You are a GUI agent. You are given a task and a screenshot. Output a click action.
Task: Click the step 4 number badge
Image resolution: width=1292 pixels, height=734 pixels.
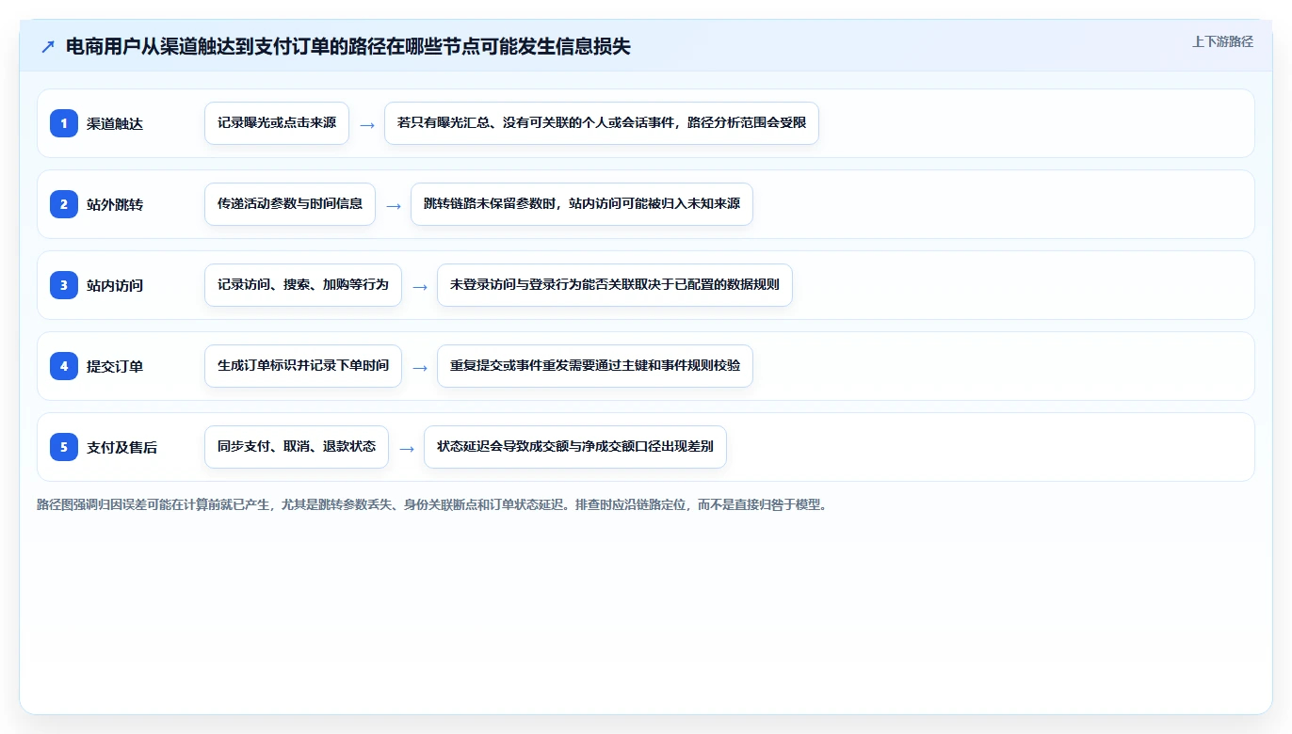(x=64, y=366)
